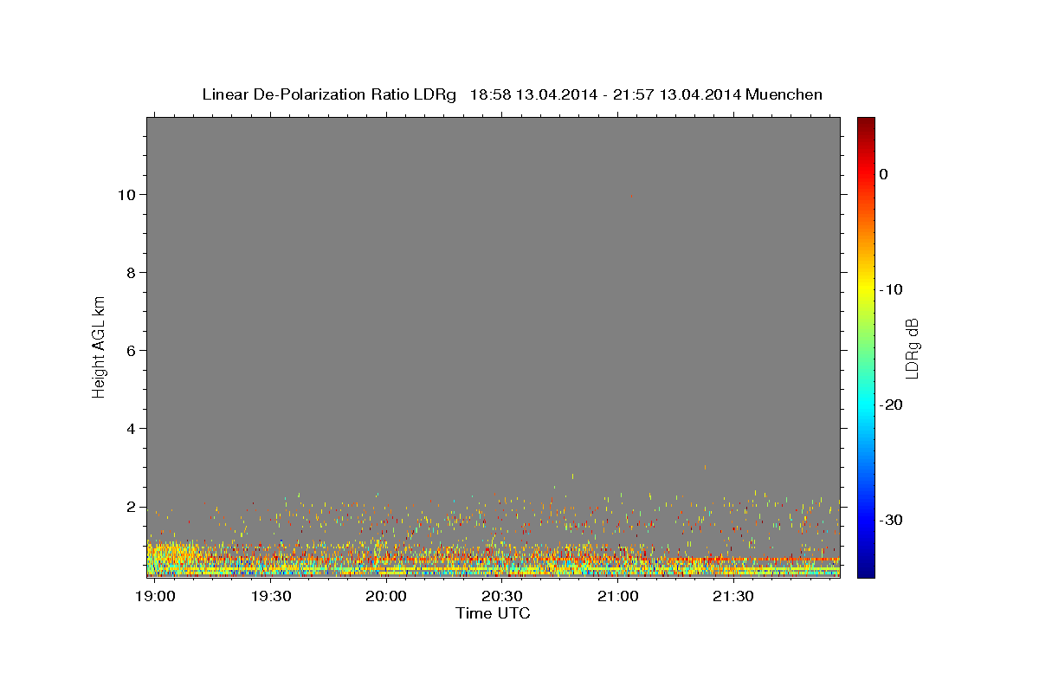
Task: Click the 'LDRg dB' colorbar label
Action: [x=912, y=347]
